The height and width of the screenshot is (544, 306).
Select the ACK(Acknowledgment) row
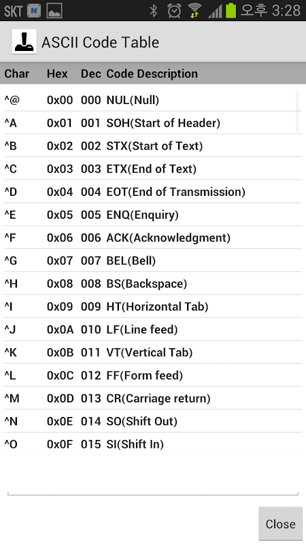[x=152, y=237]
